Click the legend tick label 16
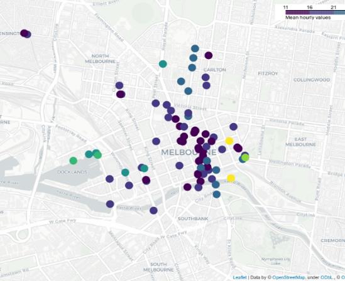This screenshot has width=345, height=281. [310, 8]
